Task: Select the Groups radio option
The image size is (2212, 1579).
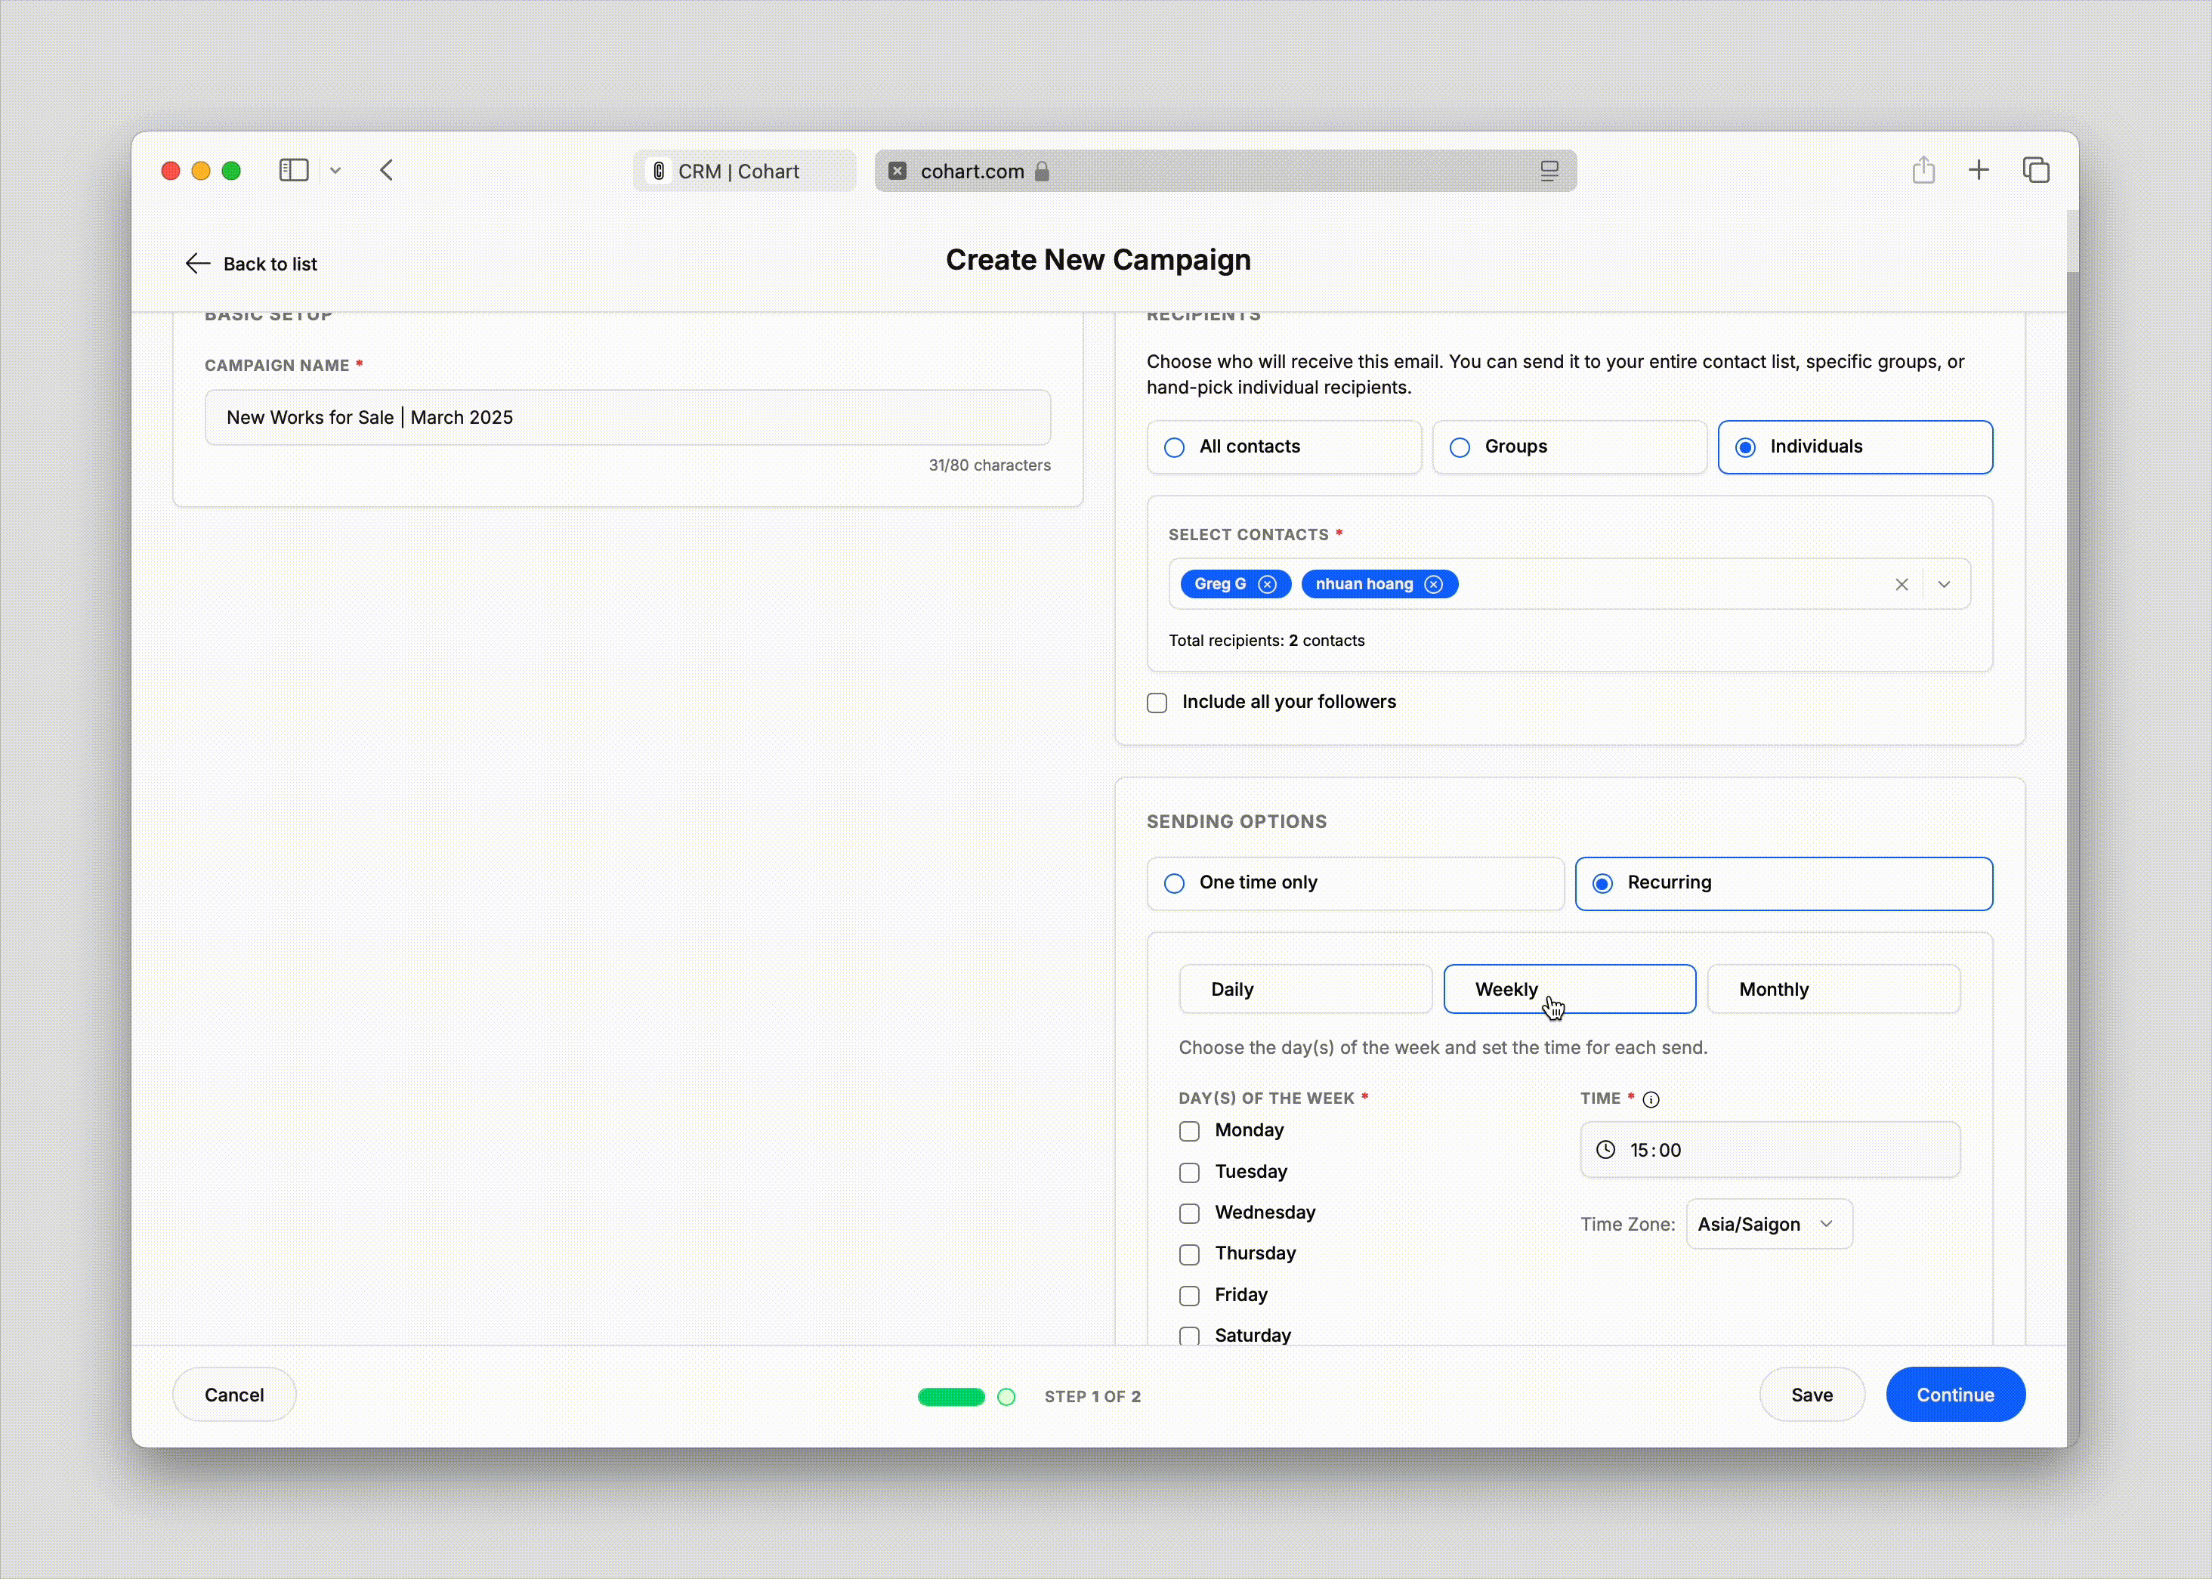Action: 1569,447
